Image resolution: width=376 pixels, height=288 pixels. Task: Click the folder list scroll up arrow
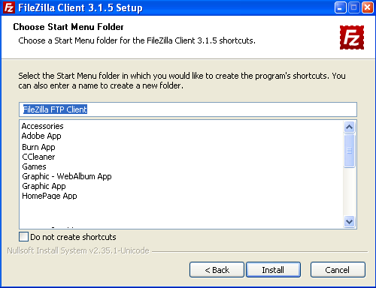coord(349,127)
